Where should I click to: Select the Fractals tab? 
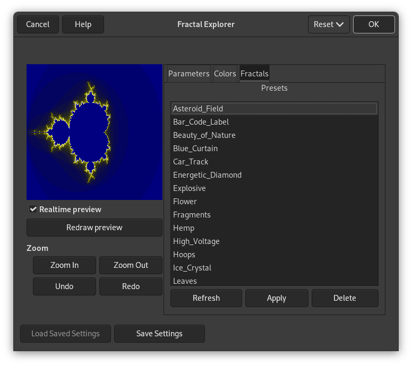254,74
